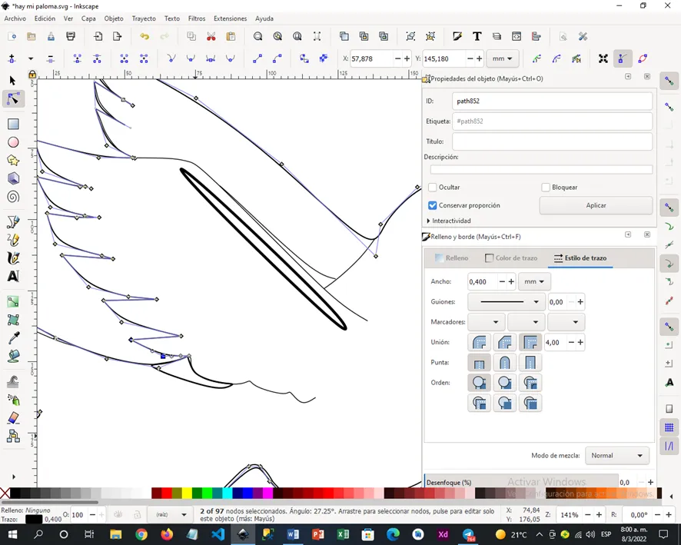Open the Text and Font dialog icon
This screenshot has height=545, width=681.
tap(477, 36)
